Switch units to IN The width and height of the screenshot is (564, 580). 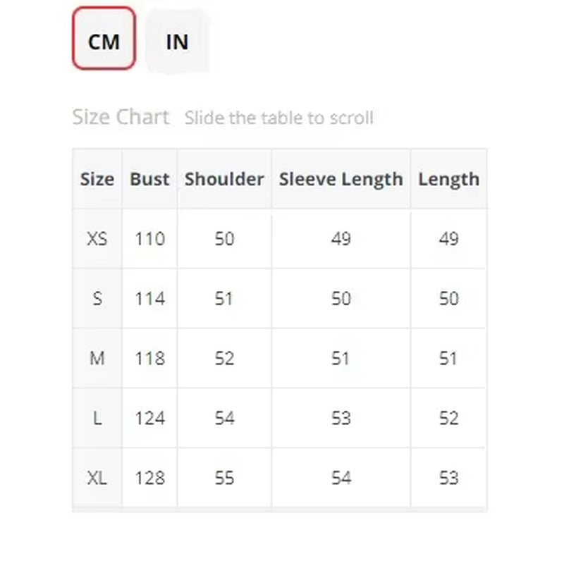177,41
